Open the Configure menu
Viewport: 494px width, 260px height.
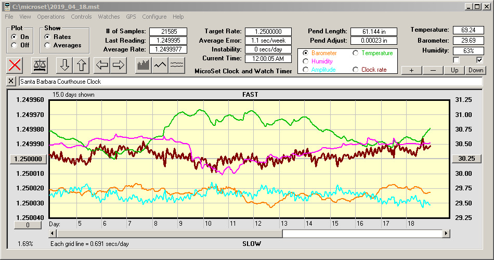coord(154,17)
